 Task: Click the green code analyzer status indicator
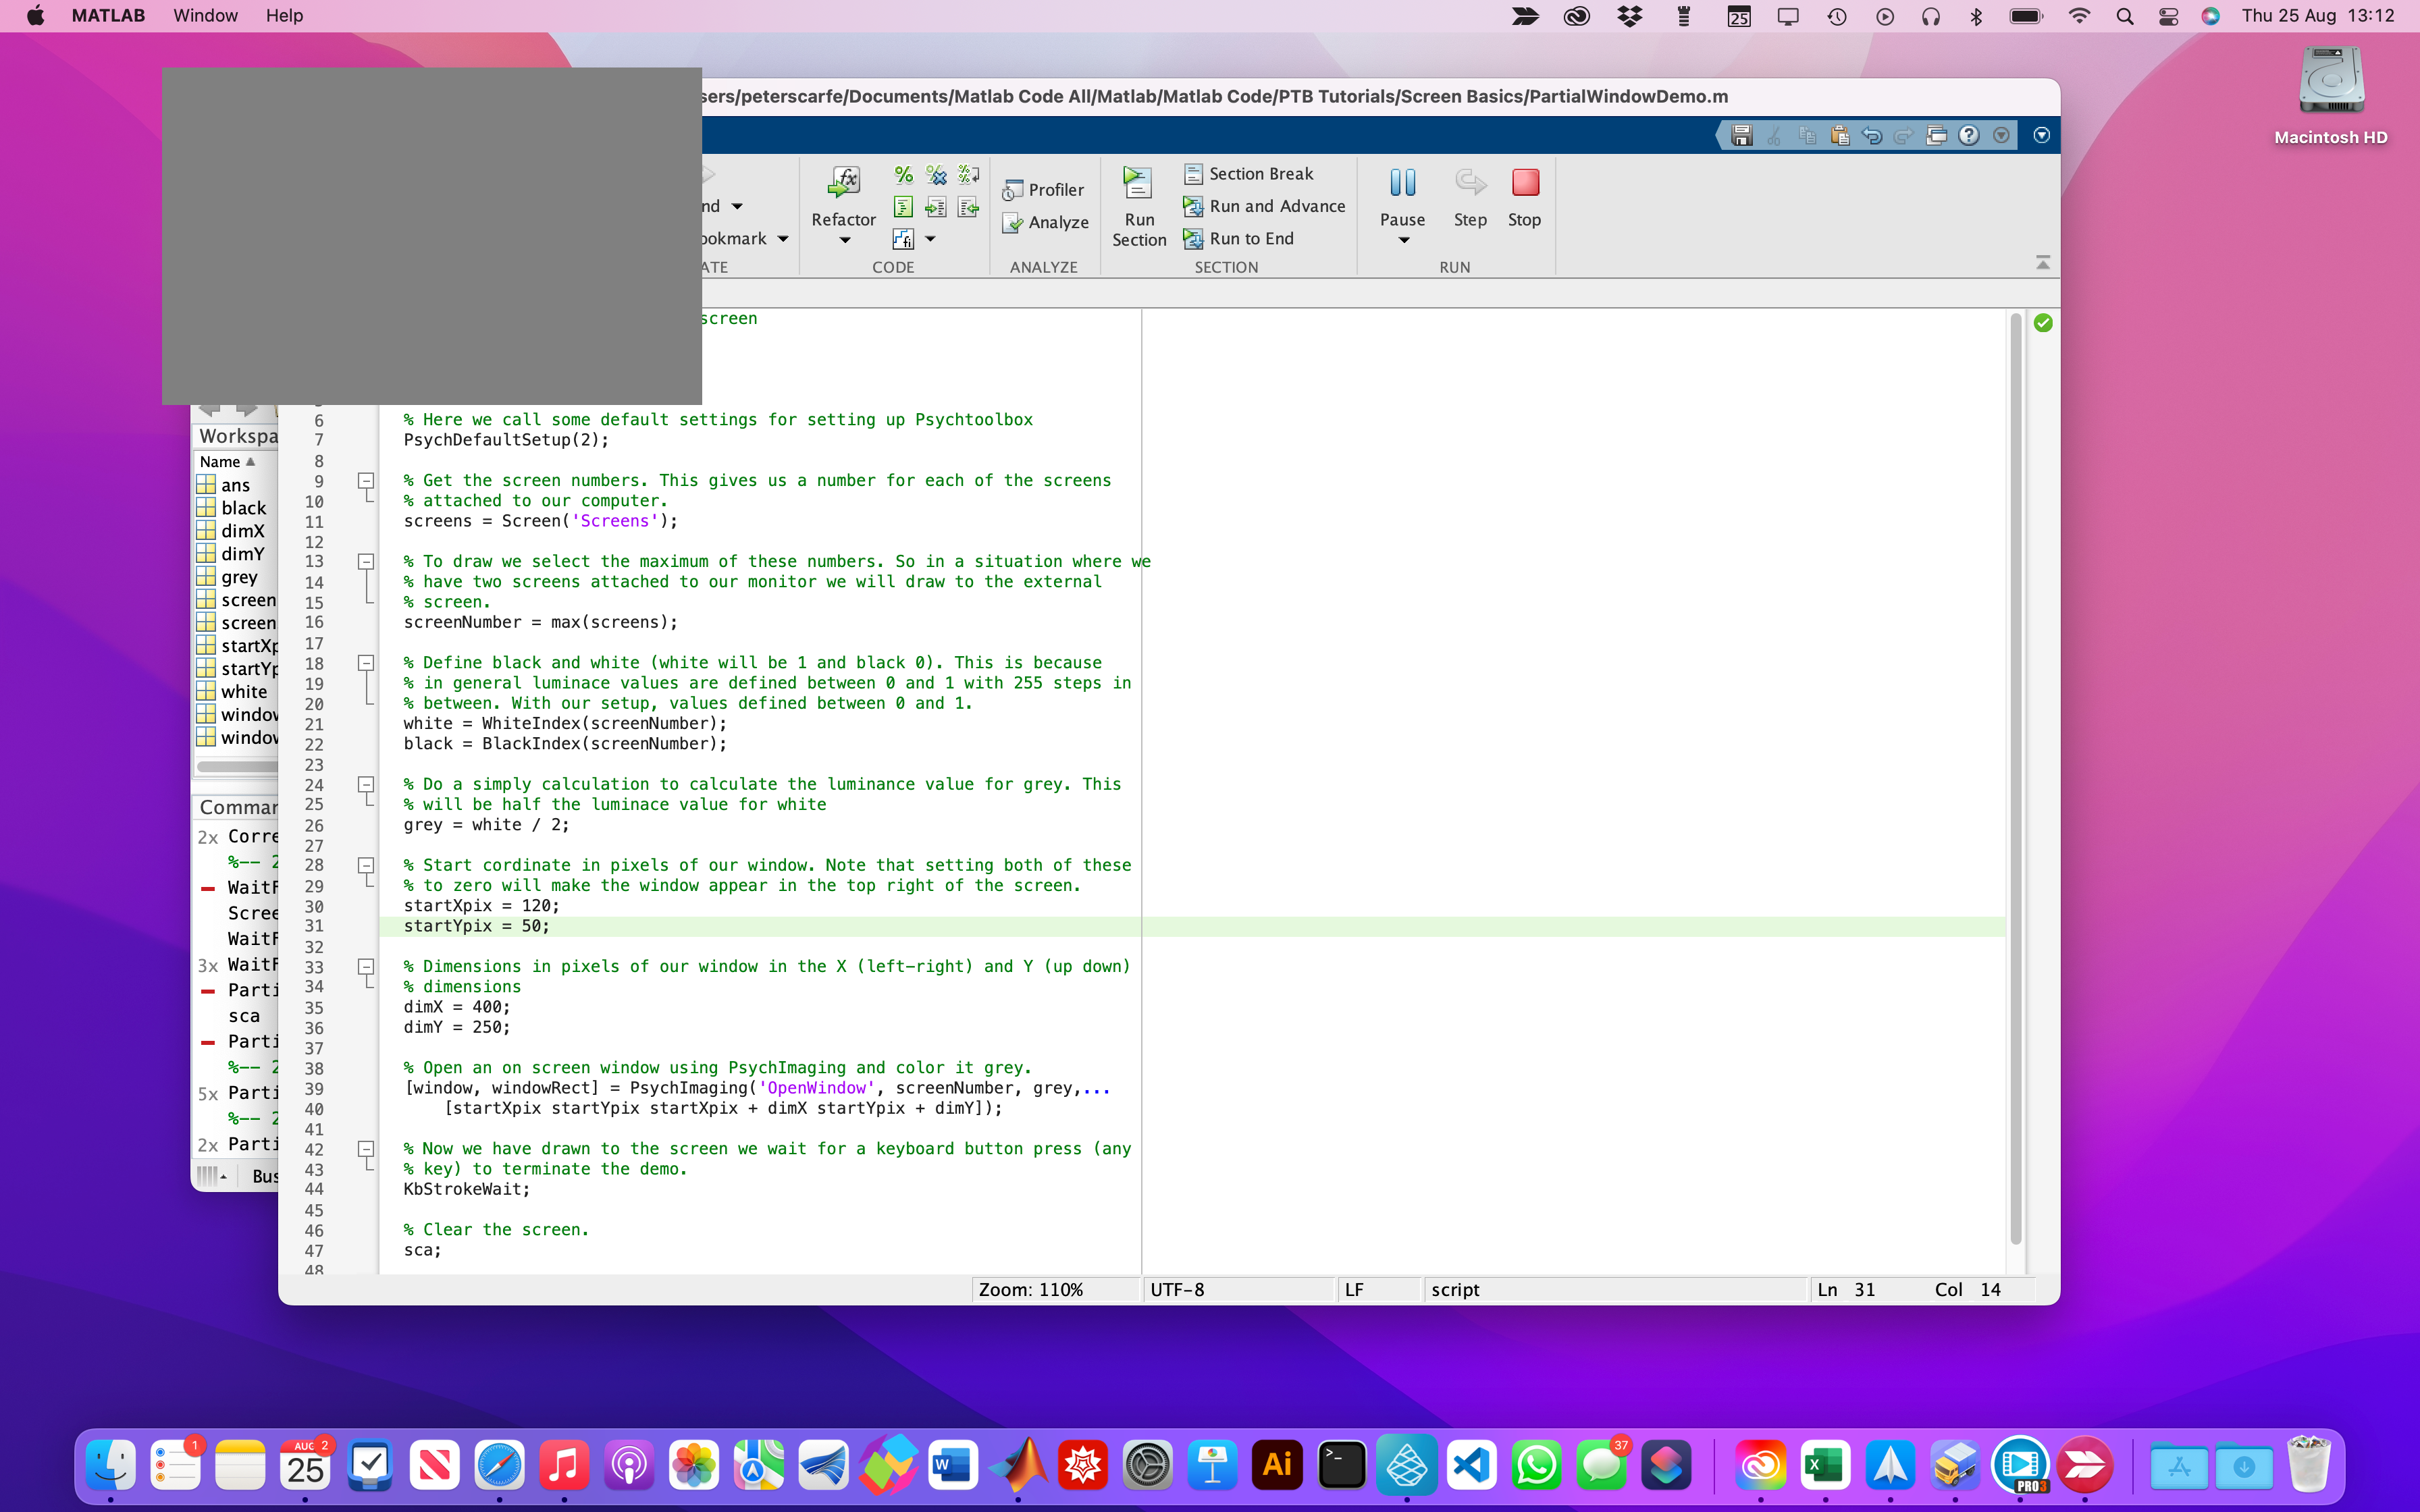pos(2043,323)
